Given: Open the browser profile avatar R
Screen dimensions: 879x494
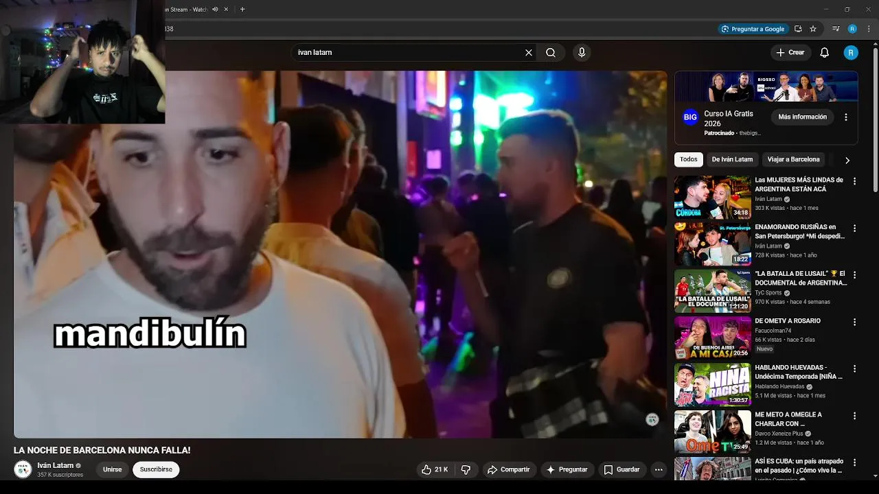Looking at the screenshot, I should 852,29.
